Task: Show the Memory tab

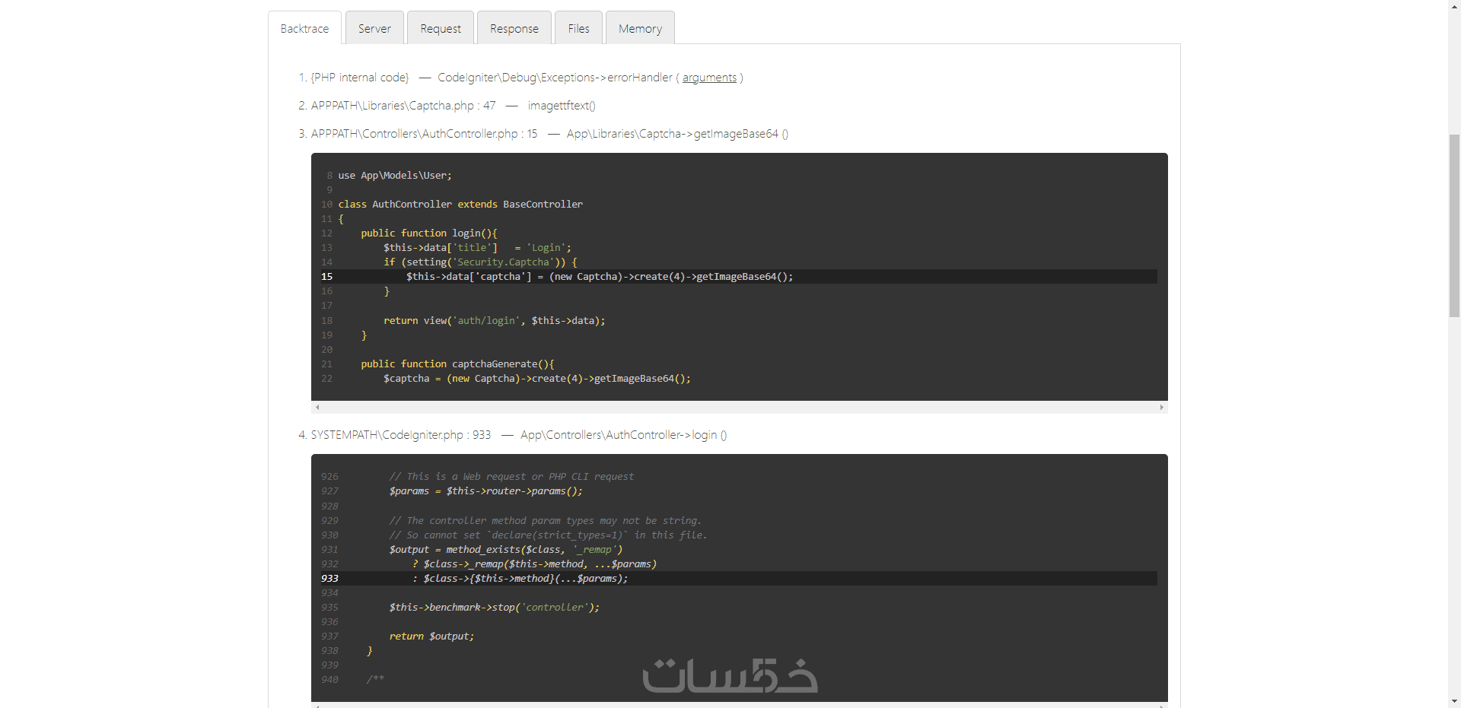Action: click(640, 28)
